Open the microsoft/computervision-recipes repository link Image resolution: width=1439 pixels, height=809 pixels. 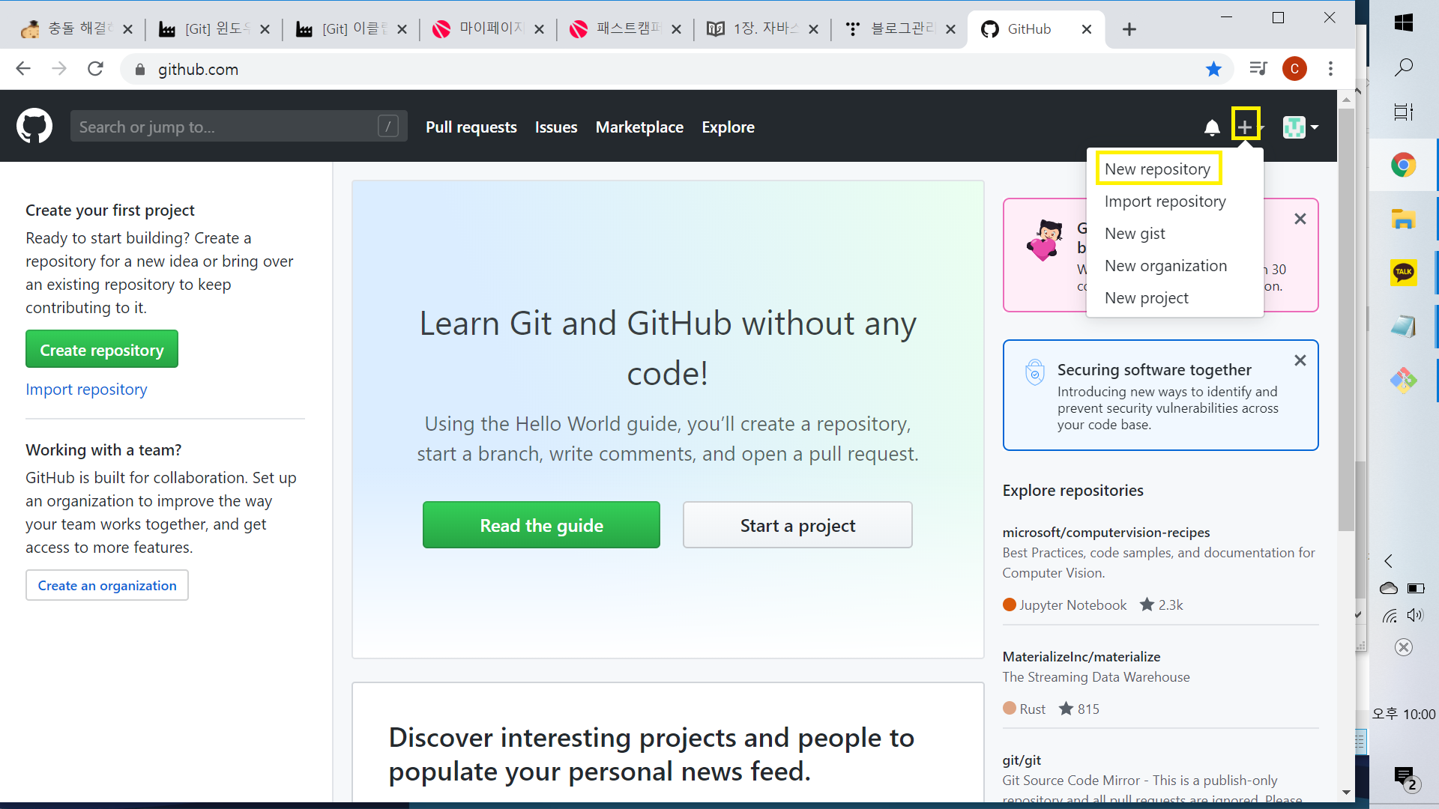[x=1106, y=533]
